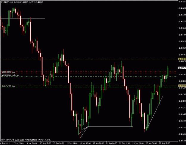Viewport: 186px width, 145px height.
Task: Click the 22 Jun 12:00 time label
Action: 125,143
